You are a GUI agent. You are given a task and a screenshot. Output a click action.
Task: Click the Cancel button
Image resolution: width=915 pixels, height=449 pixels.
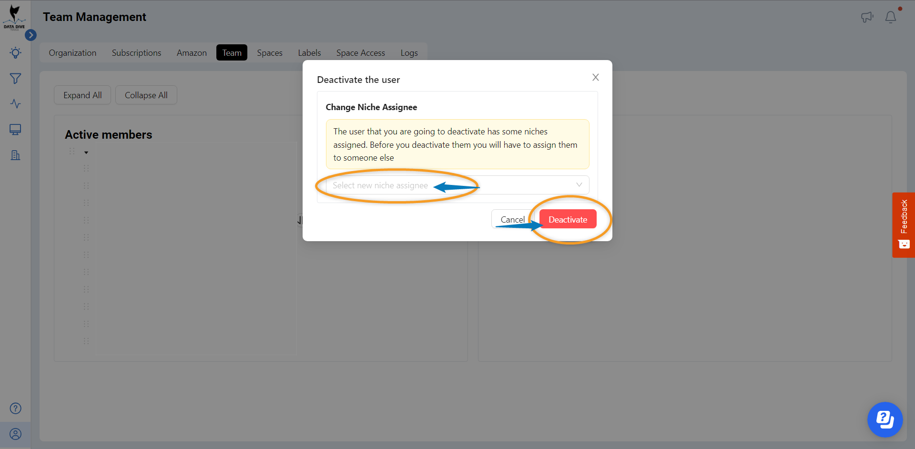pyautogui.click(x=512, y=219)
